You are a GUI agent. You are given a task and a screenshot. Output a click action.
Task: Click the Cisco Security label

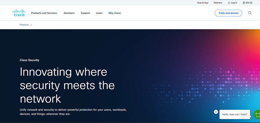pos(30,60)
